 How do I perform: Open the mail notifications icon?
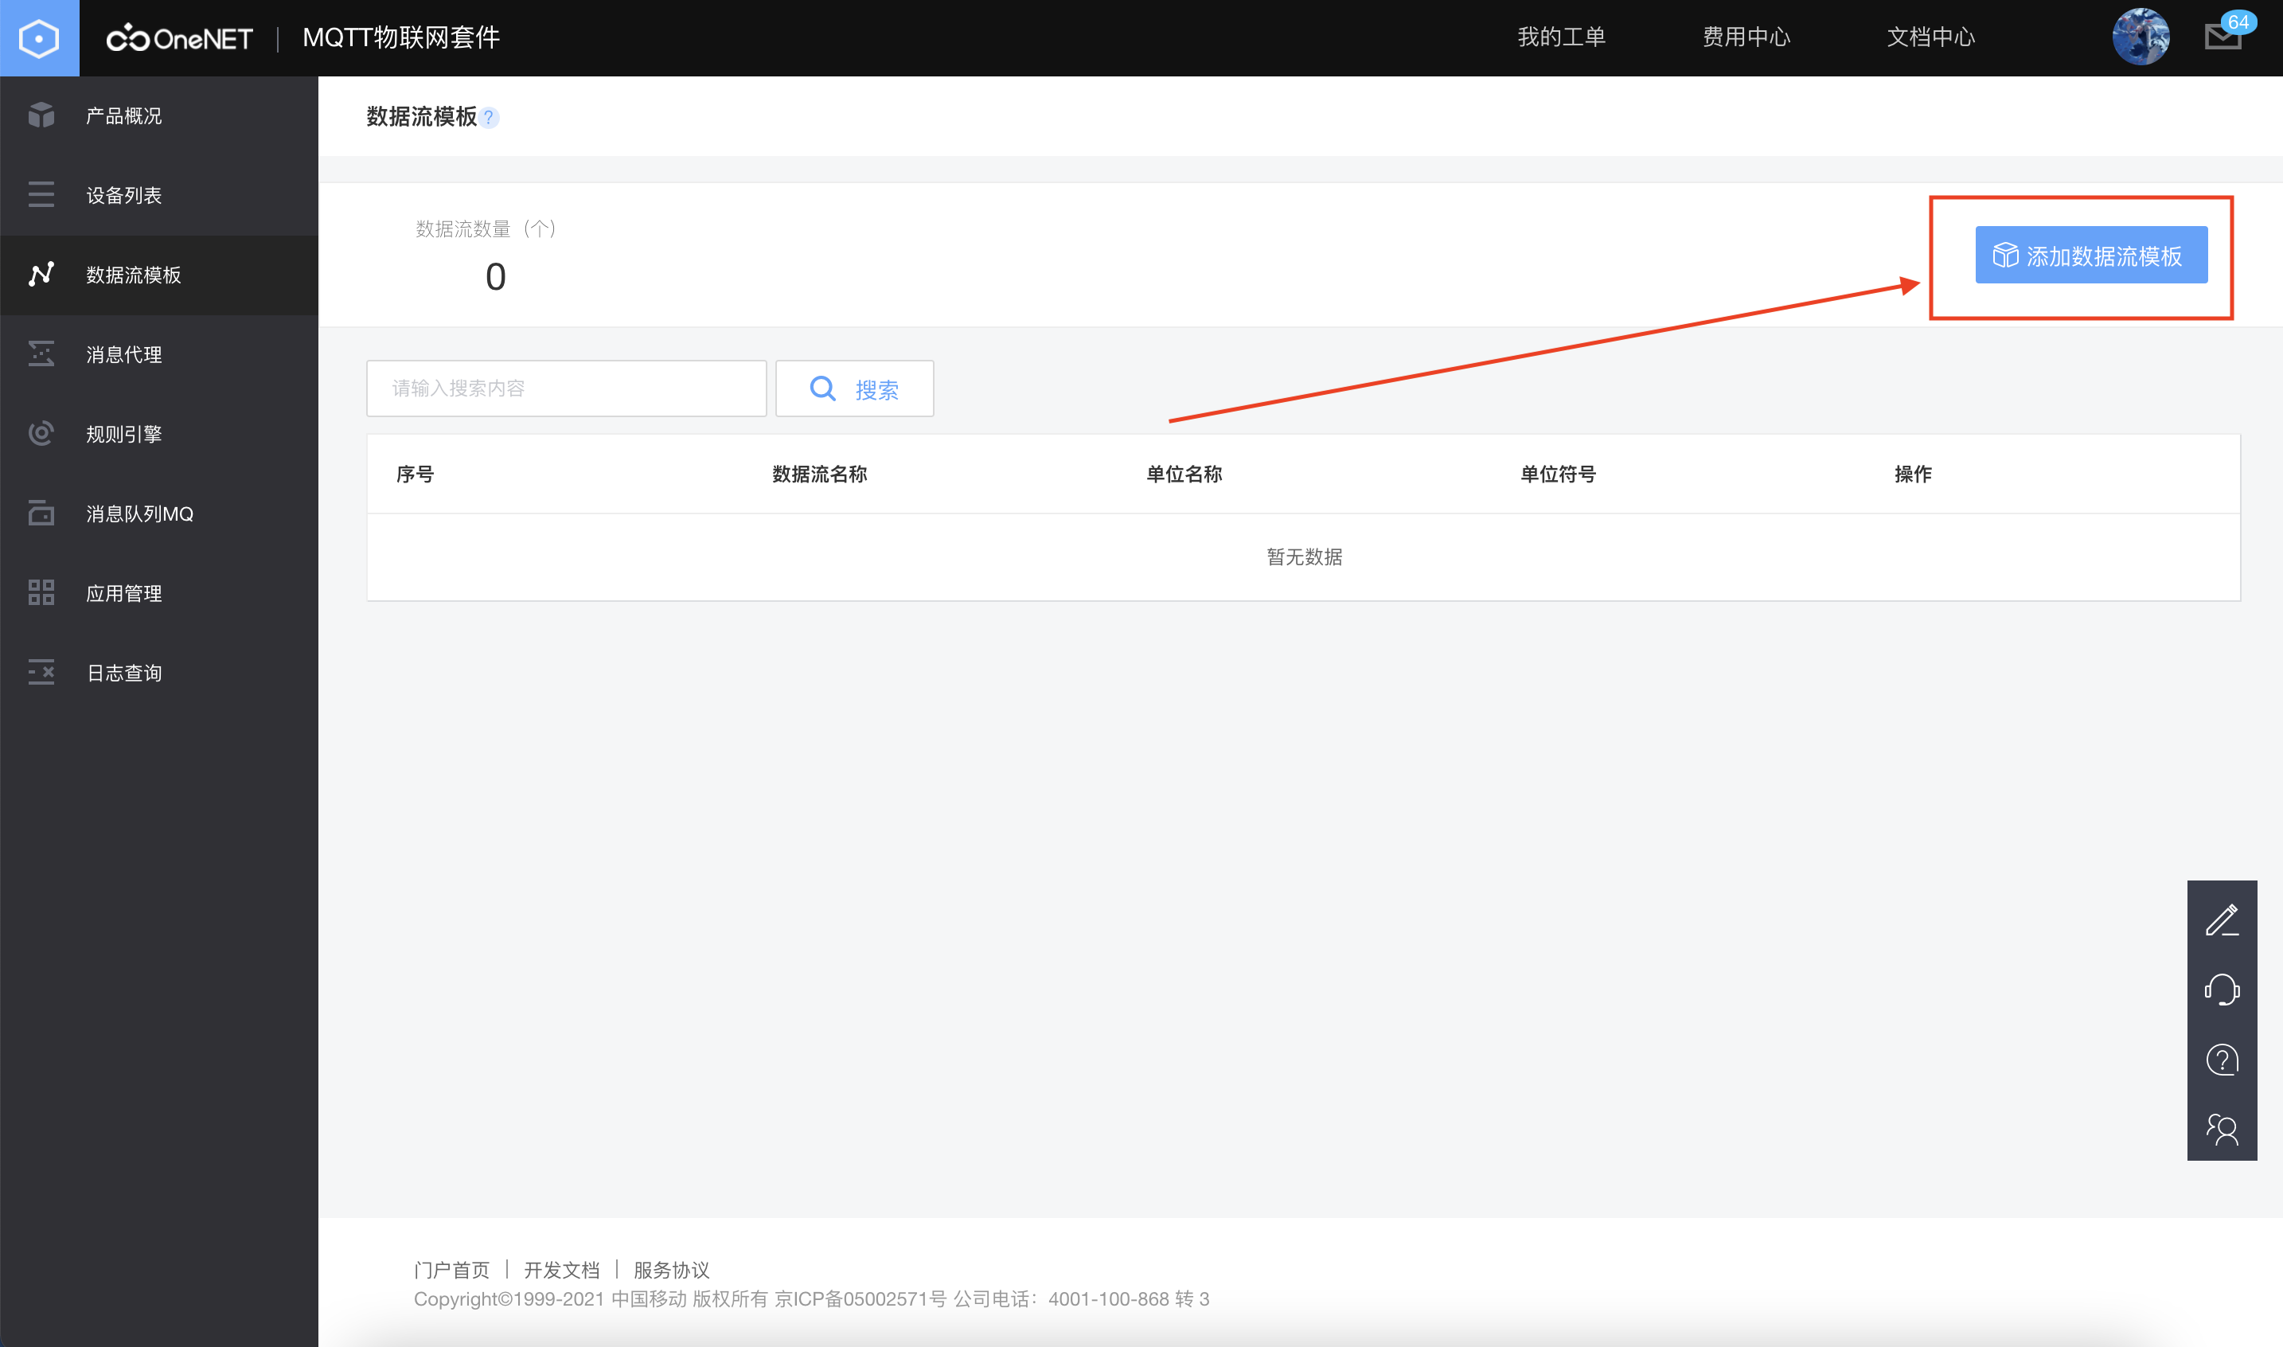coord(2223,38)
